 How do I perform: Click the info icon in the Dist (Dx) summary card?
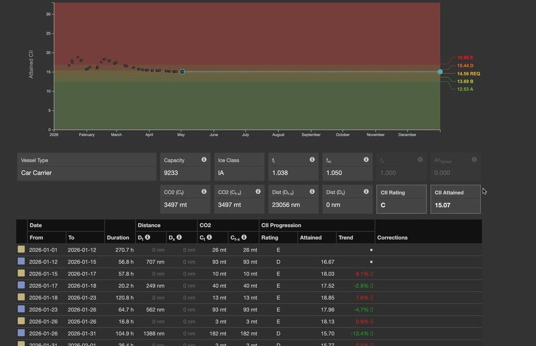coord(366,192)
